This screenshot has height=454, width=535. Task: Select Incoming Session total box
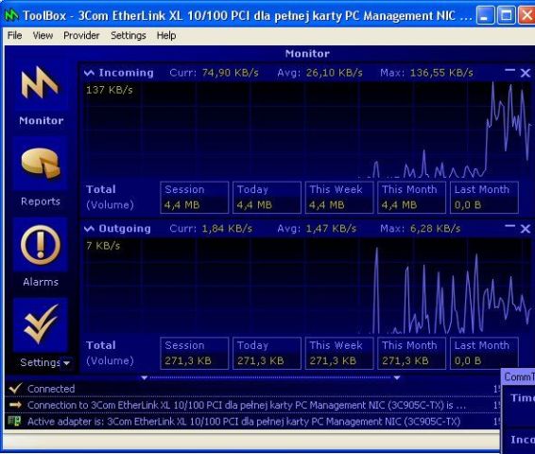194,198
